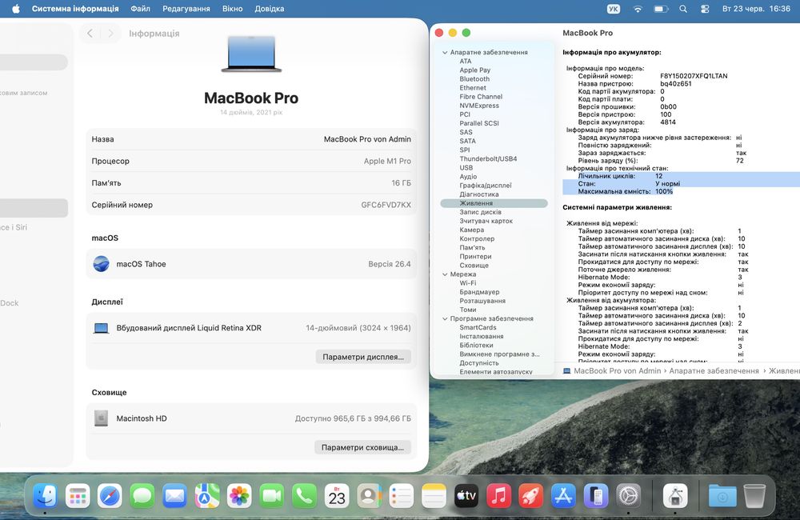The width and height of the screenshot is (800, 520).
Task: Click the Лічильник циклів row
Action: [x=681, y=176]
